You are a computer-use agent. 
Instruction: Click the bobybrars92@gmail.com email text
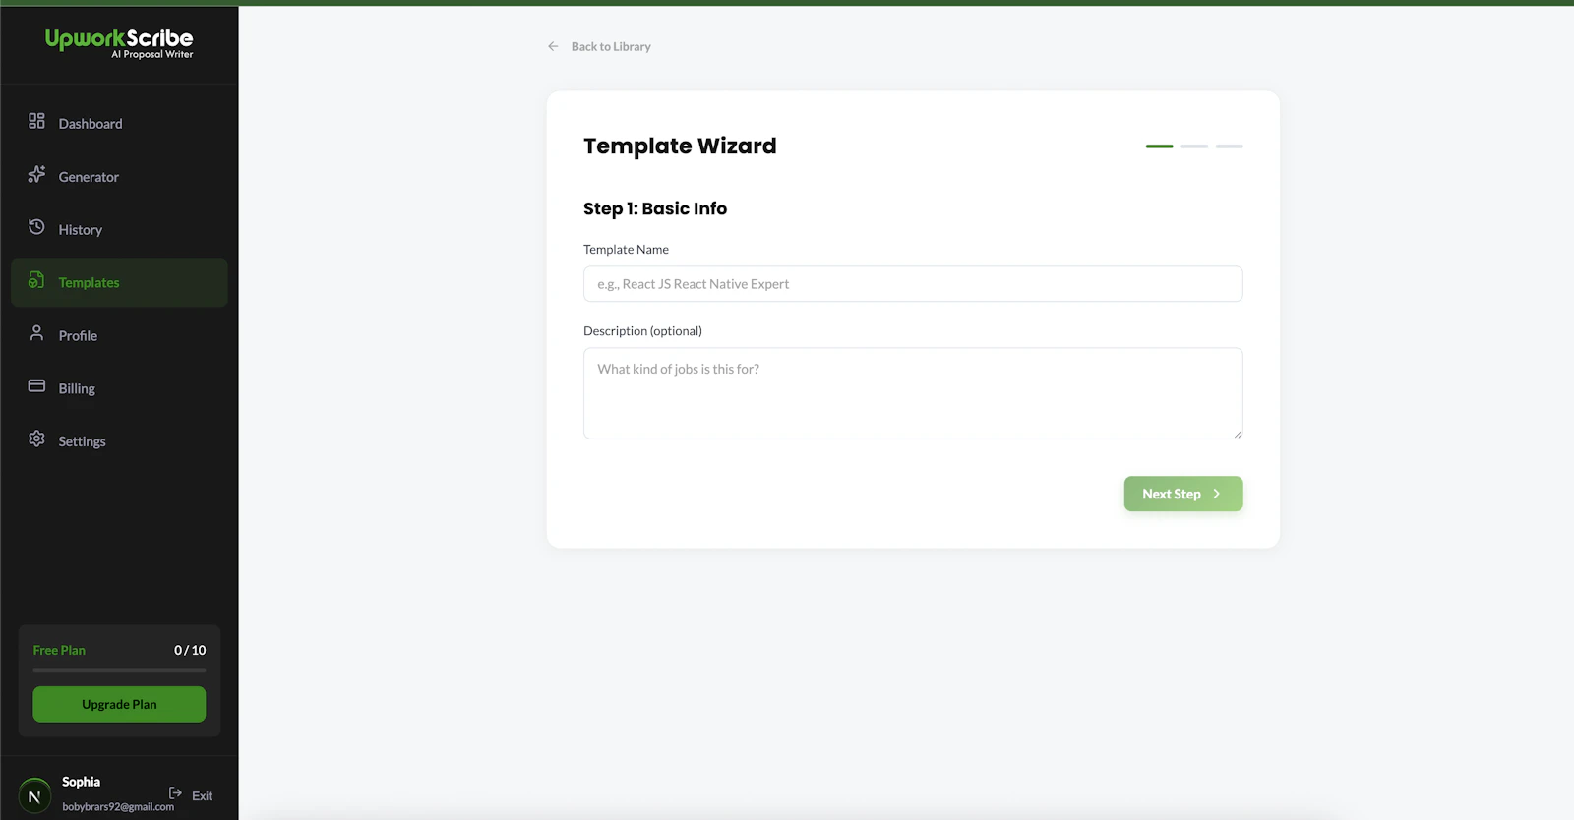(x=118, y=806)
